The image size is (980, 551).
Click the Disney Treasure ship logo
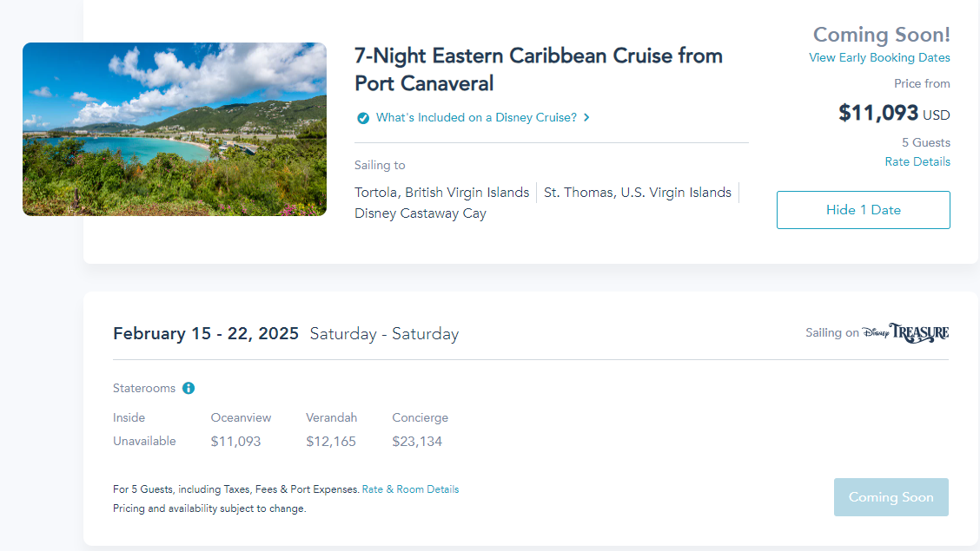(x=905, y=333)
